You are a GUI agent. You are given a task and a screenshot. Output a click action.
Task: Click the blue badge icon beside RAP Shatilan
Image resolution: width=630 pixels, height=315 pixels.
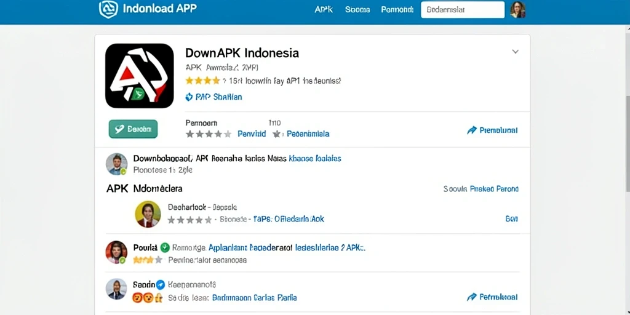coord(189,97)
